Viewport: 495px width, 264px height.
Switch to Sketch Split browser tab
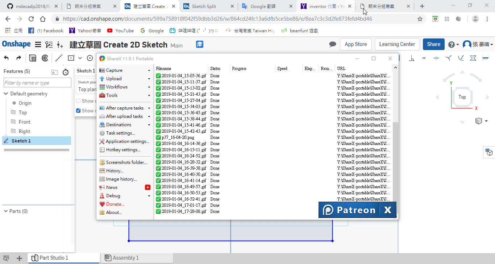(x=208, y=6)
